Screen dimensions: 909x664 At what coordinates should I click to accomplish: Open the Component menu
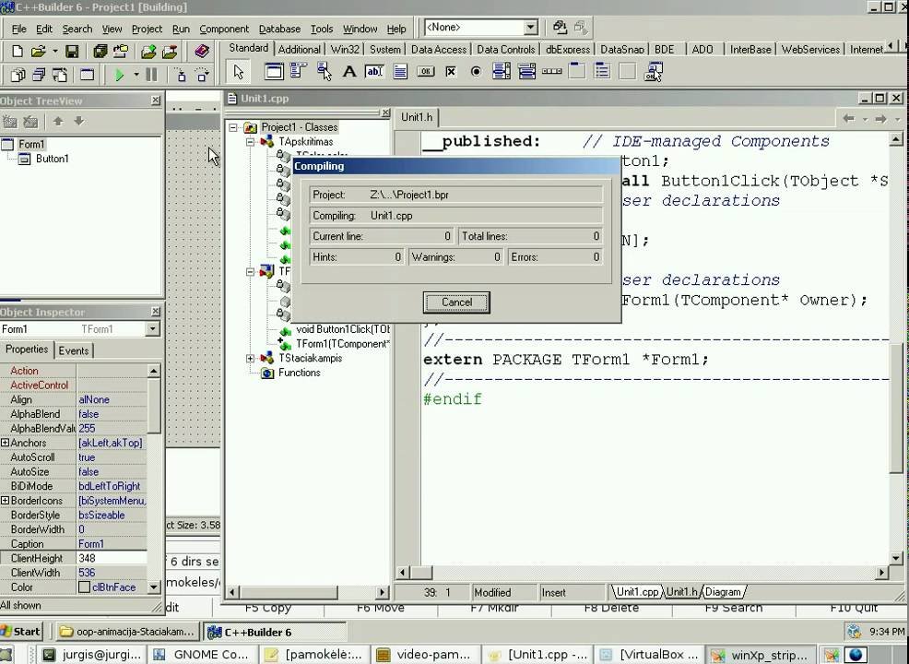pos(224,29)
